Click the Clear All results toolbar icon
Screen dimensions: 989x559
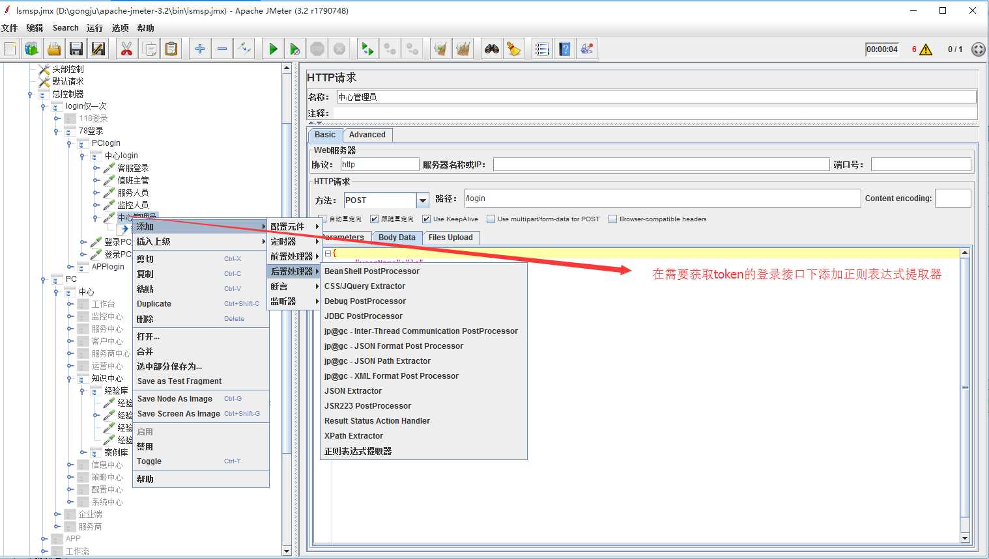coord(463,49)
